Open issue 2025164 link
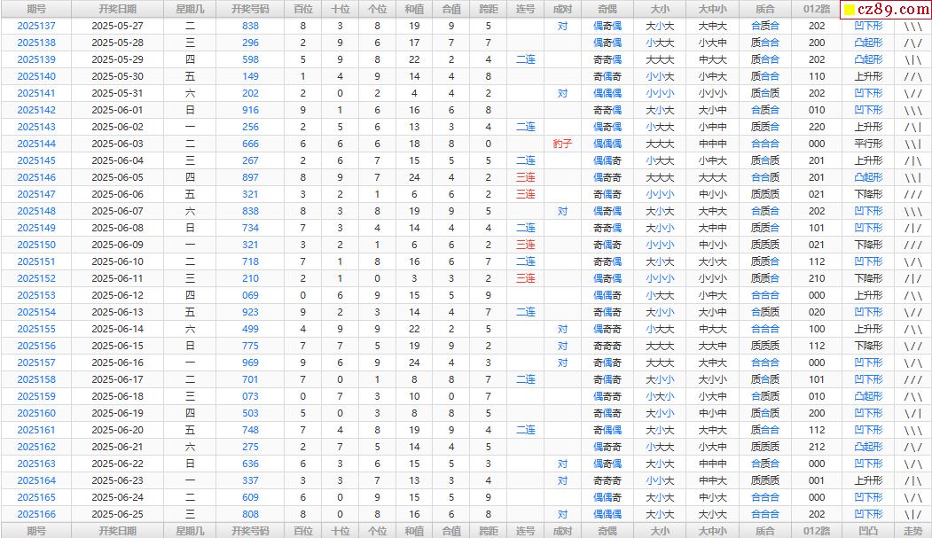This screenshot has height=538, width=932. 36,480
